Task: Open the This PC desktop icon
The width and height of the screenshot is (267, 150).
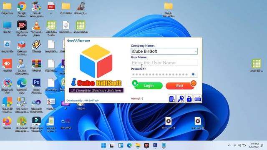Action: (7, 27)
